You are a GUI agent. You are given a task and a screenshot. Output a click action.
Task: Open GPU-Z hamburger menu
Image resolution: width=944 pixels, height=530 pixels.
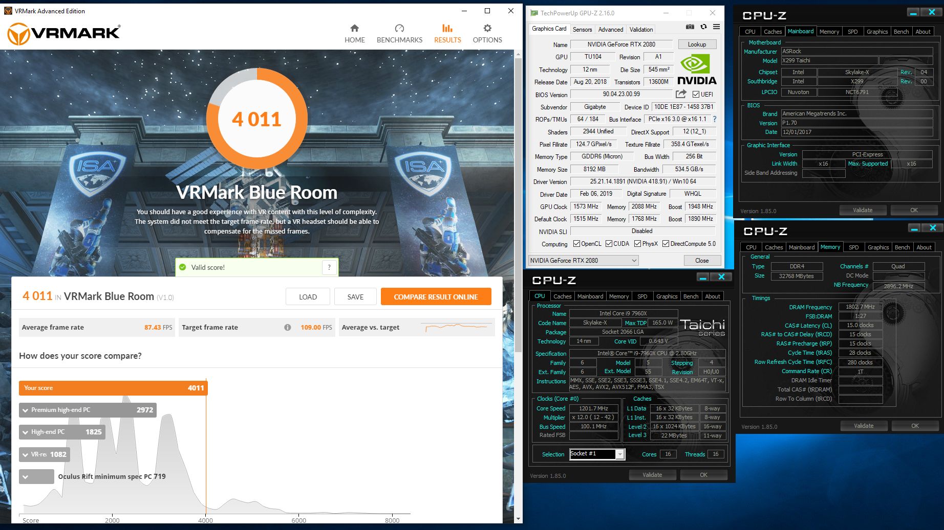[x=716, y=27]
